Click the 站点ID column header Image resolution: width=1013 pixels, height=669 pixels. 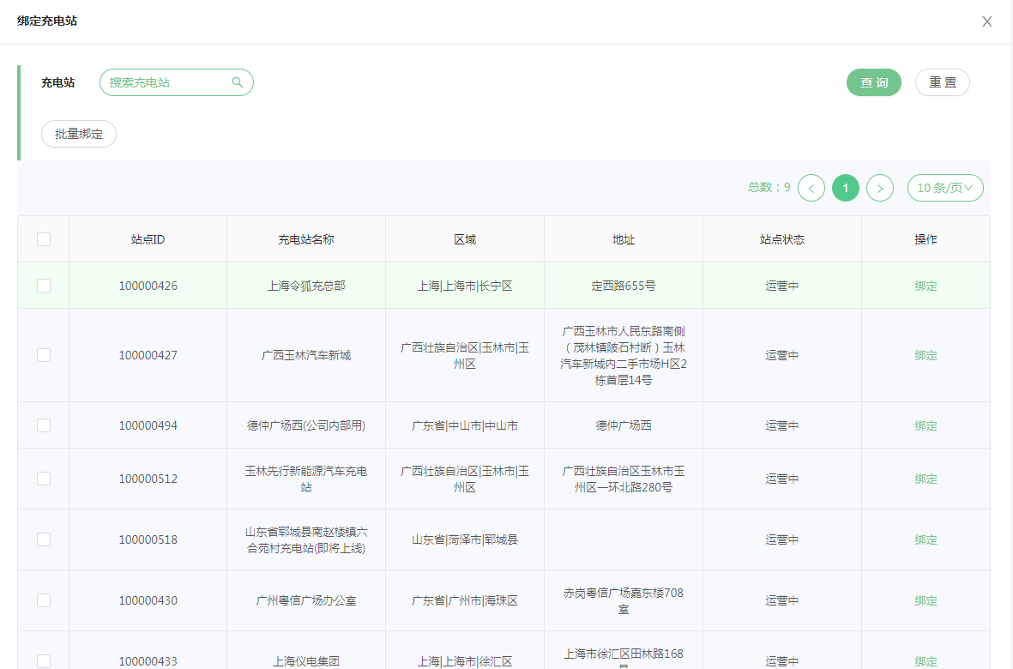[148, 239]
